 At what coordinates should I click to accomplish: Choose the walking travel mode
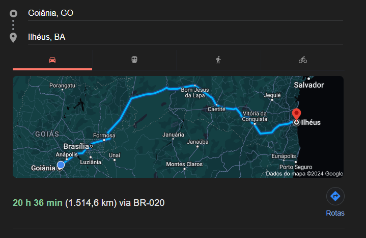pos(218,60)
